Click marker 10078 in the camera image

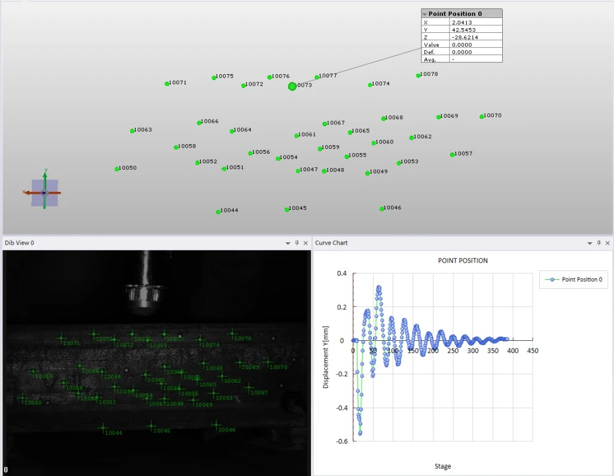pyautogui.click(x=232, y=334)
